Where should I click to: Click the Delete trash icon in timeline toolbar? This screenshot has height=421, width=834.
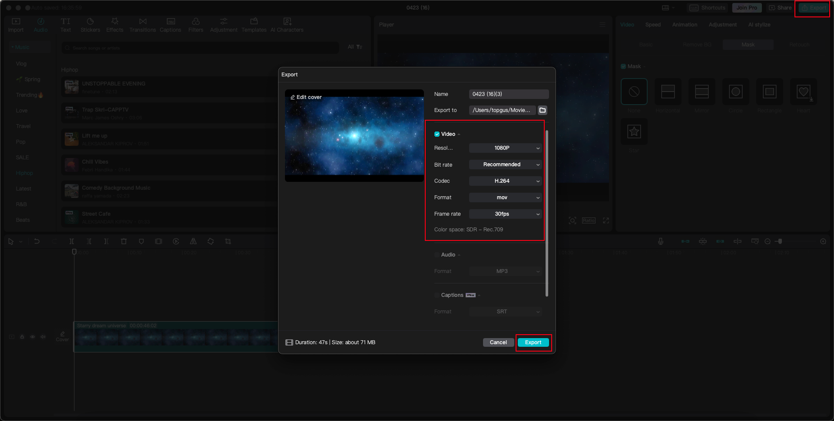point(124,241)
